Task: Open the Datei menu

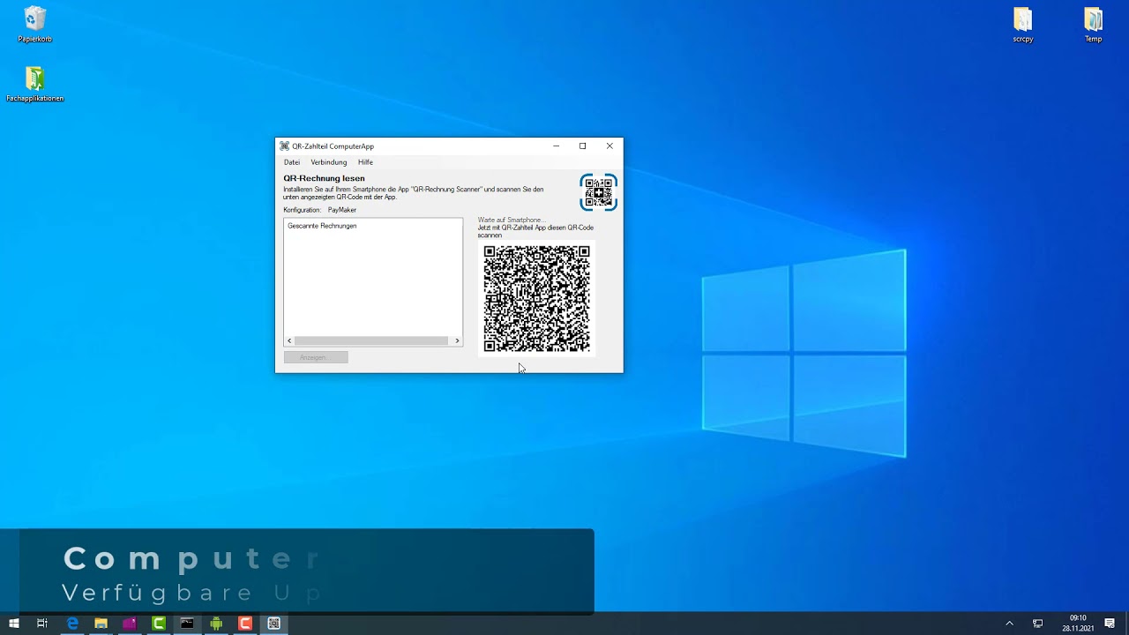Action: [292, 162]
